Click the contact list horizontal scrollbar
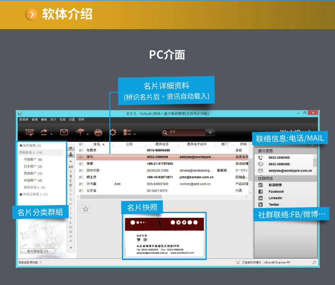The image size is (335, 285). [162, 197]
